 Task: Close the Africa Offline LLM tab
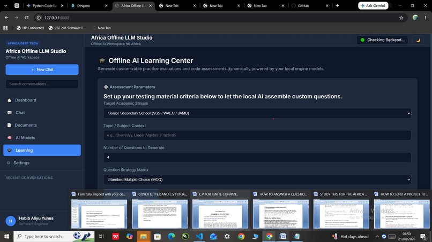150,5
